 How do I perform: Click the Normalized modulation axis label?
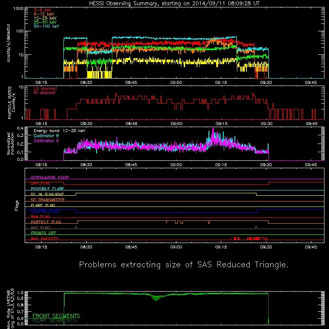pyautogui.click(x=11, y=144)
